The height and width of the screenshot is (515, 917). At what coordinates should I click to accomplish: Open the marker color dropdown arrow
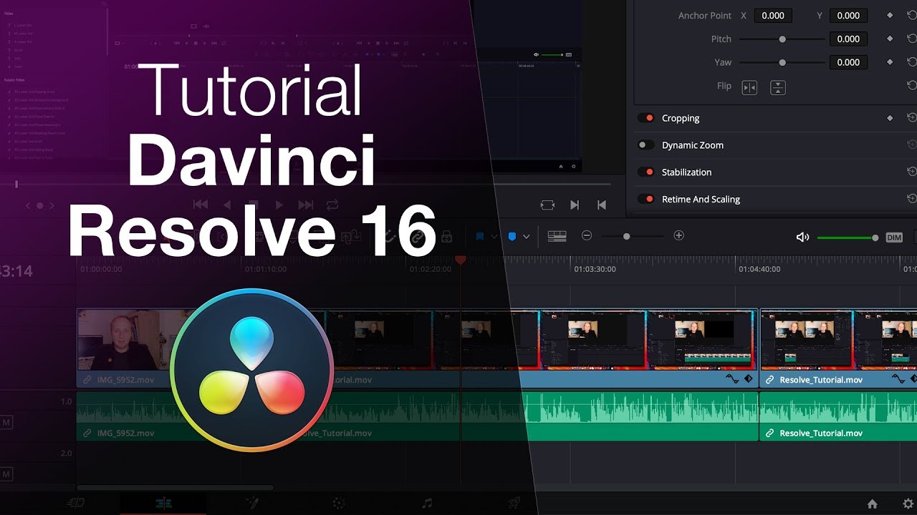pyautogui.click(x=527, y=237)
